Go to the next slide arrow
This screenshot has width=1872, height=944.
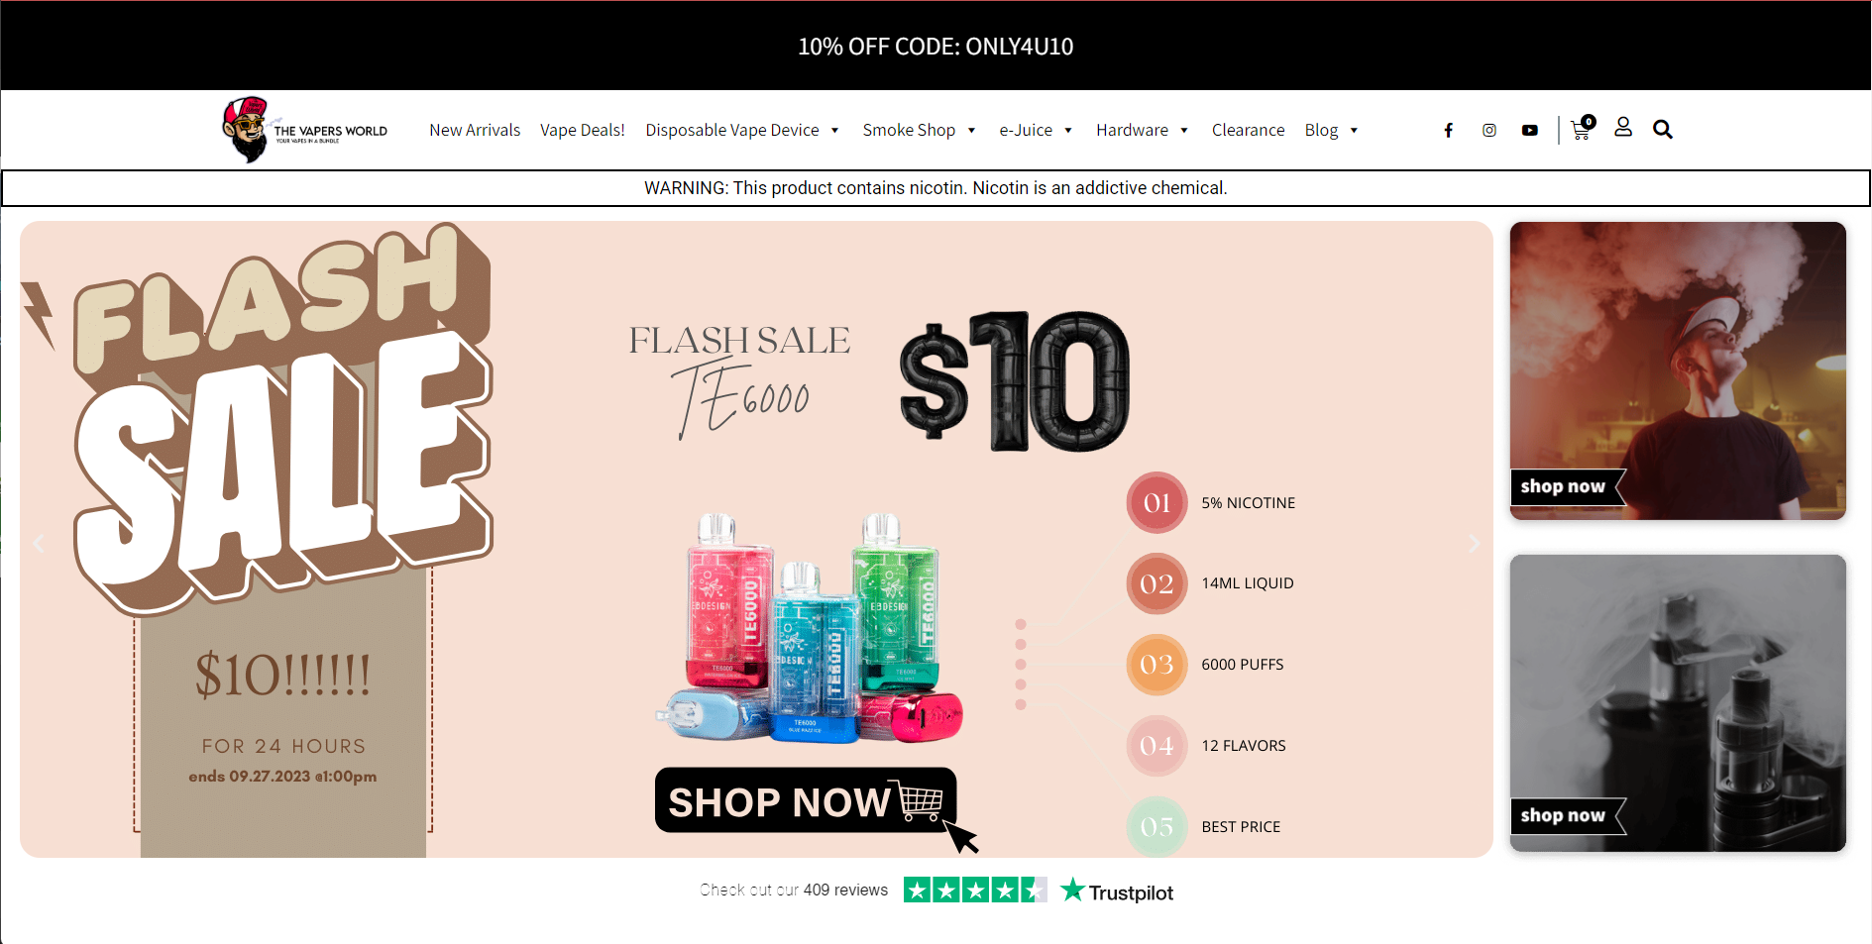[x=1474, y=543]
